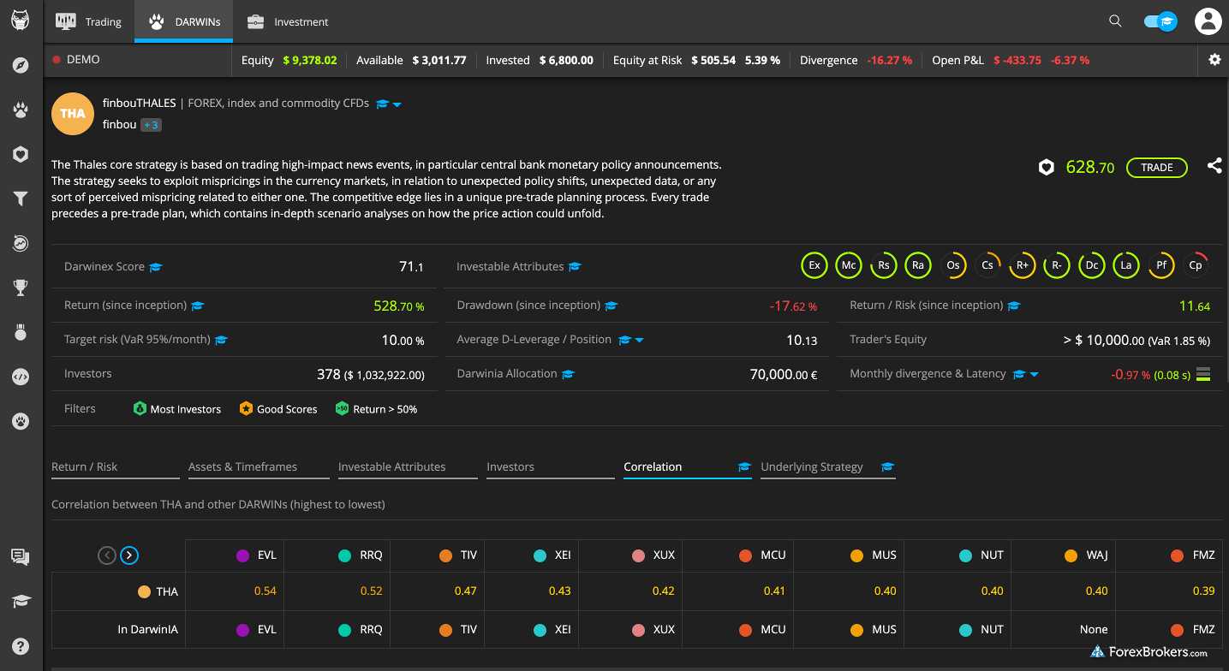This screenshot has height=671, width=1229.
Task: Click the 0.54 correlation value
Action: 265,591
